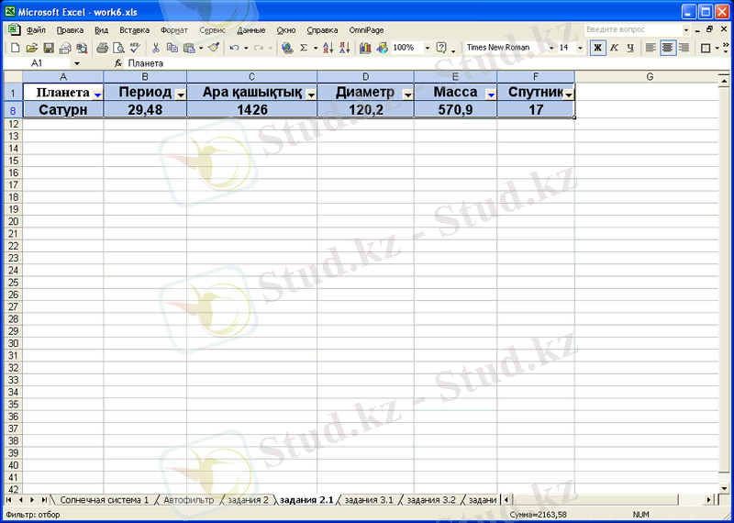The image size is (734, 523).
Task: Go to the first sheet tab
Action: 9,500
